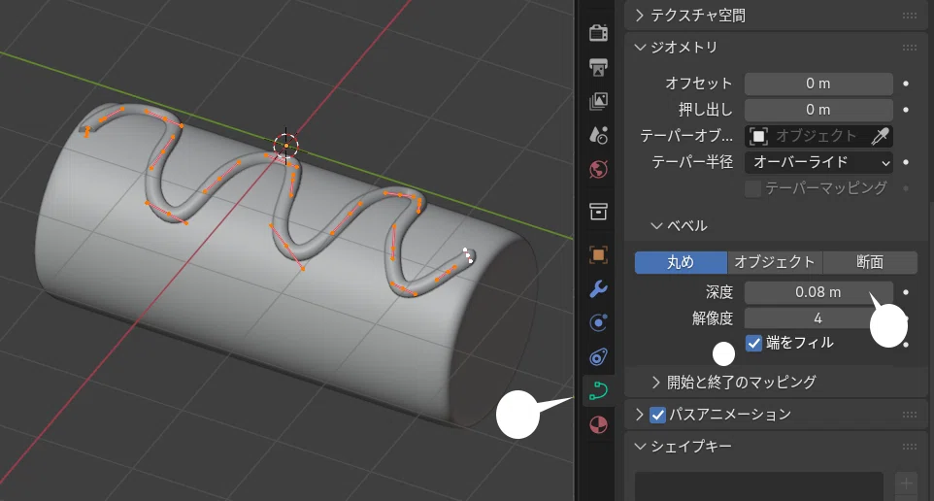Animate the 押し出し property using its dot
Viewport: 934px width, 501px height.
tap(906, 110)
